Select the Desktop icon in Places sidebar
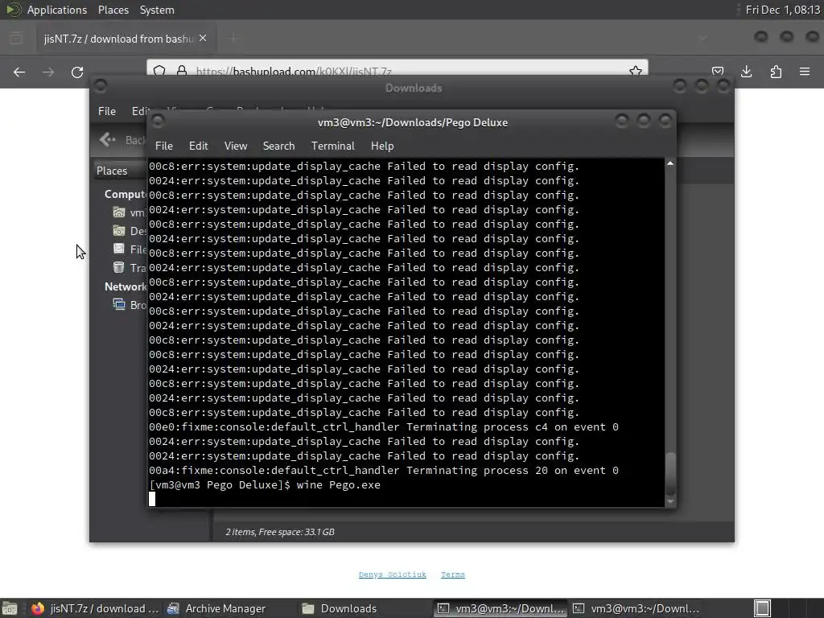The height and width of the screenshot is (618, 824). pyautogui.click(x=119, y=231)
